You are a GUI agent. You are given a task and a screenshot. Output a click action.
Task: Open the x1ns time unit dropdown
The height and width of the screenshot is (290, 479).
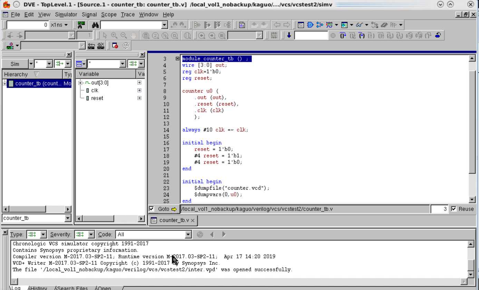pos(59,25)
